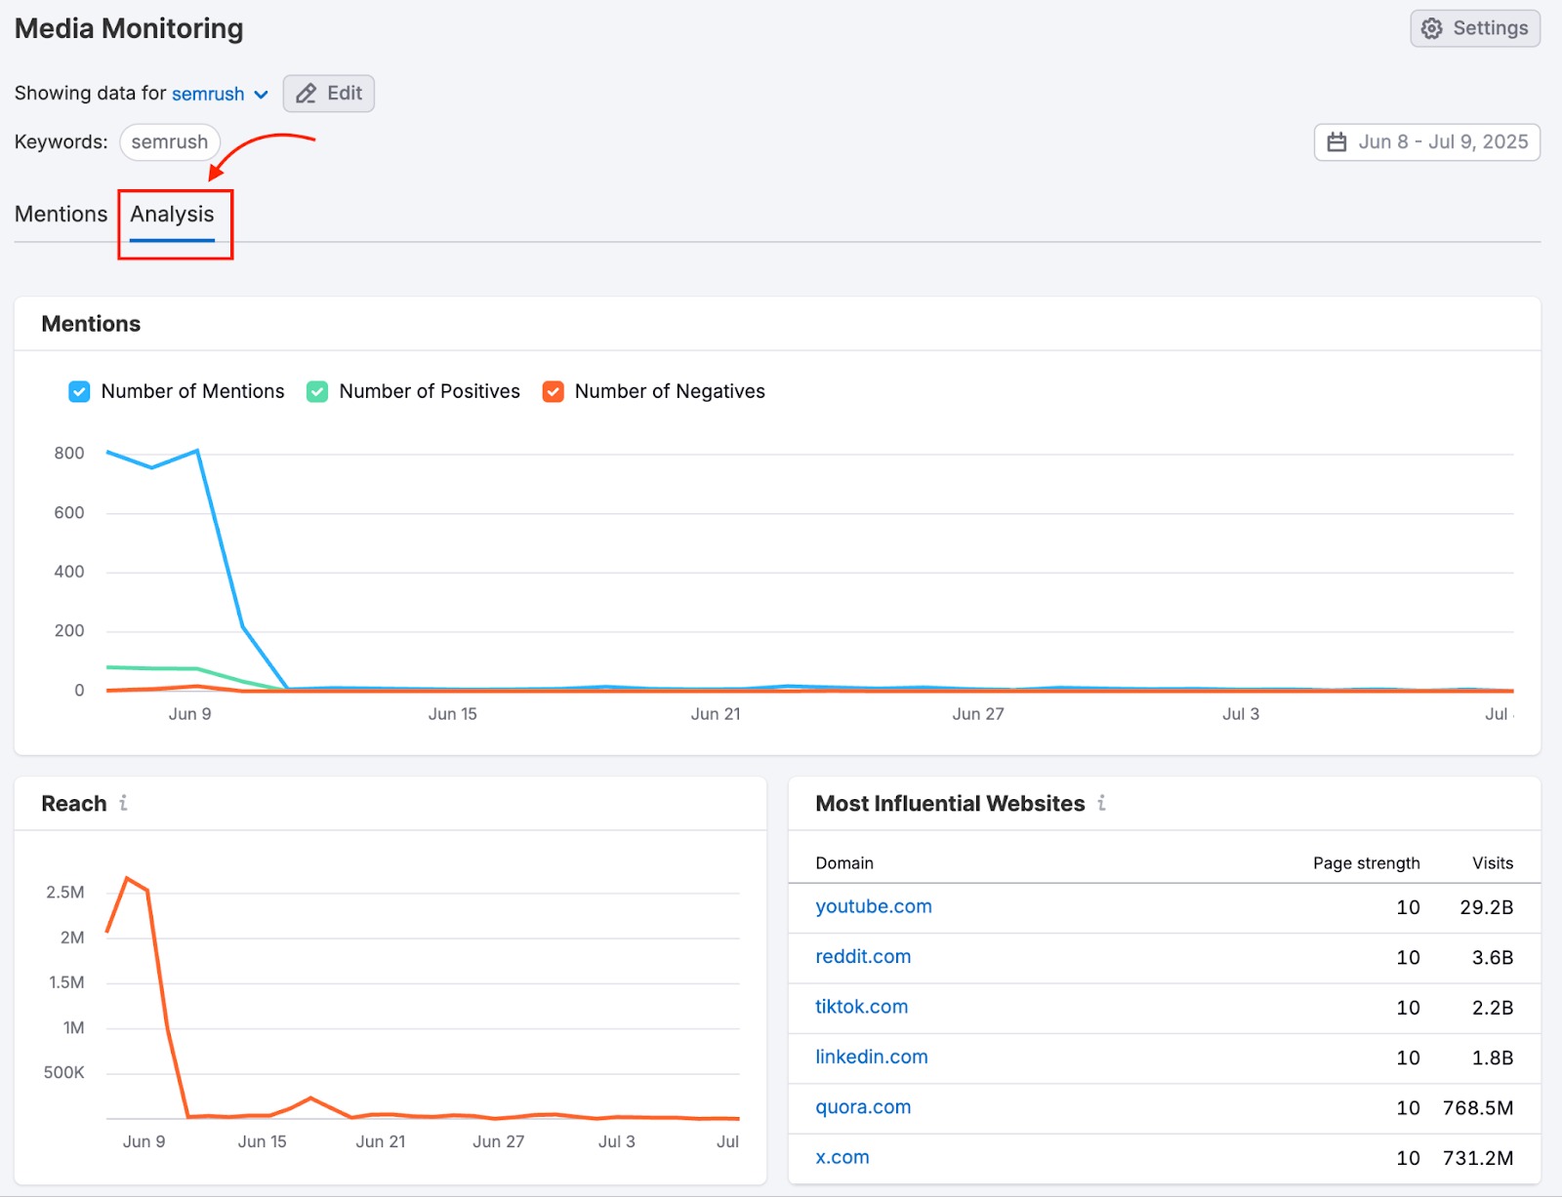Switch to the Mentions tab
Image resolution: width=1562 pixels, height=1197 pixels.
point(61,214)
